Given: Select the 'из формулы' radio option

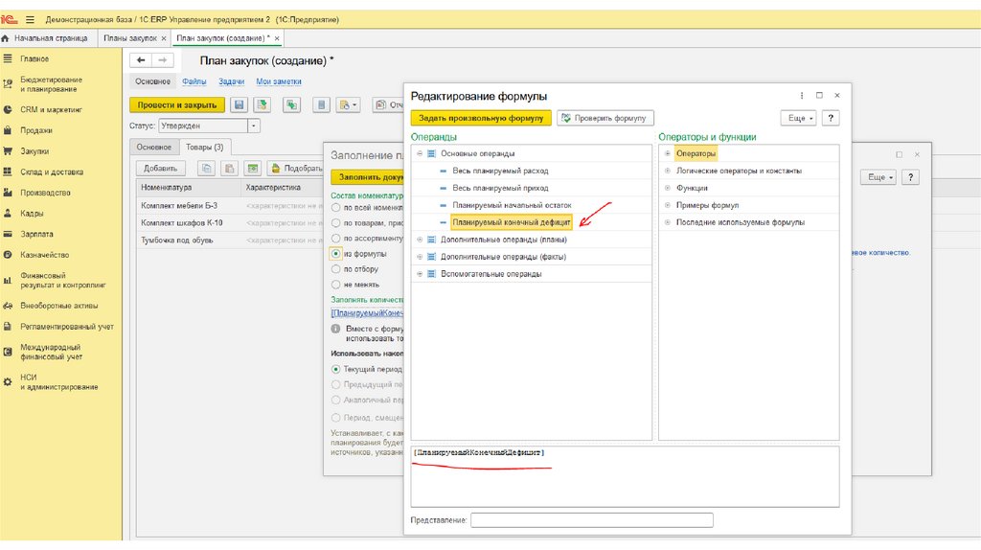Looking at the screenshot, I should (x=335, y=254).
